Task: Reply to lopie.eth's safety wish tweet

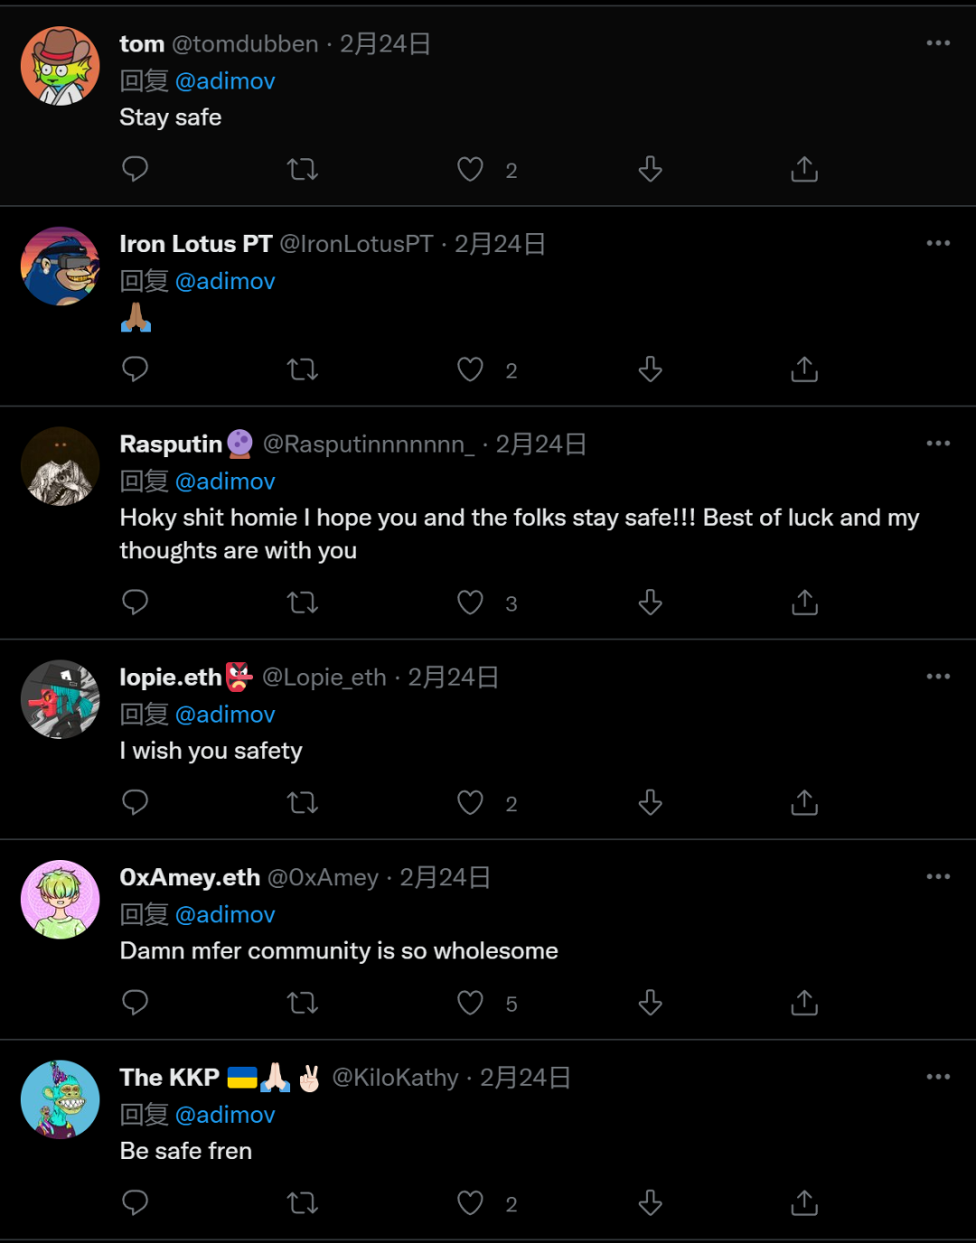Action: coord(135,802)
